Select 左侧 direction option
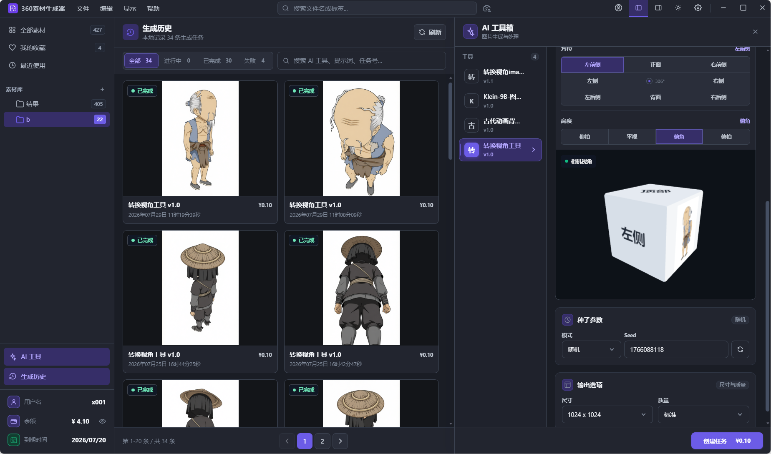 tap(592, 81)
